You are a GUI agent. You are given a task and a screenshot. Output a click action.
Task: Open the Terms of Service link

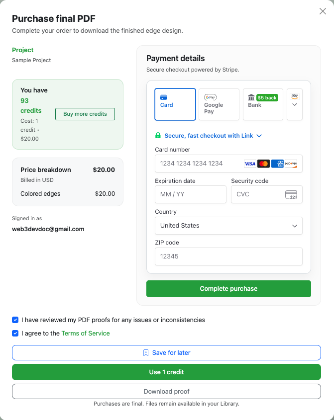click(x=85, y=334)
